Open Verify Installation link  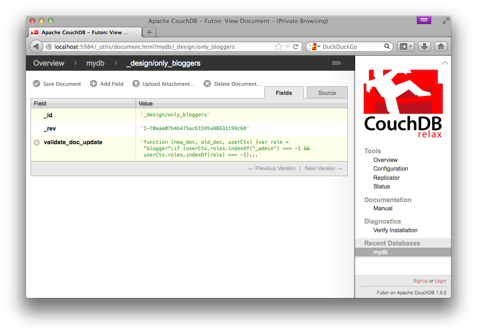[395, 230]
